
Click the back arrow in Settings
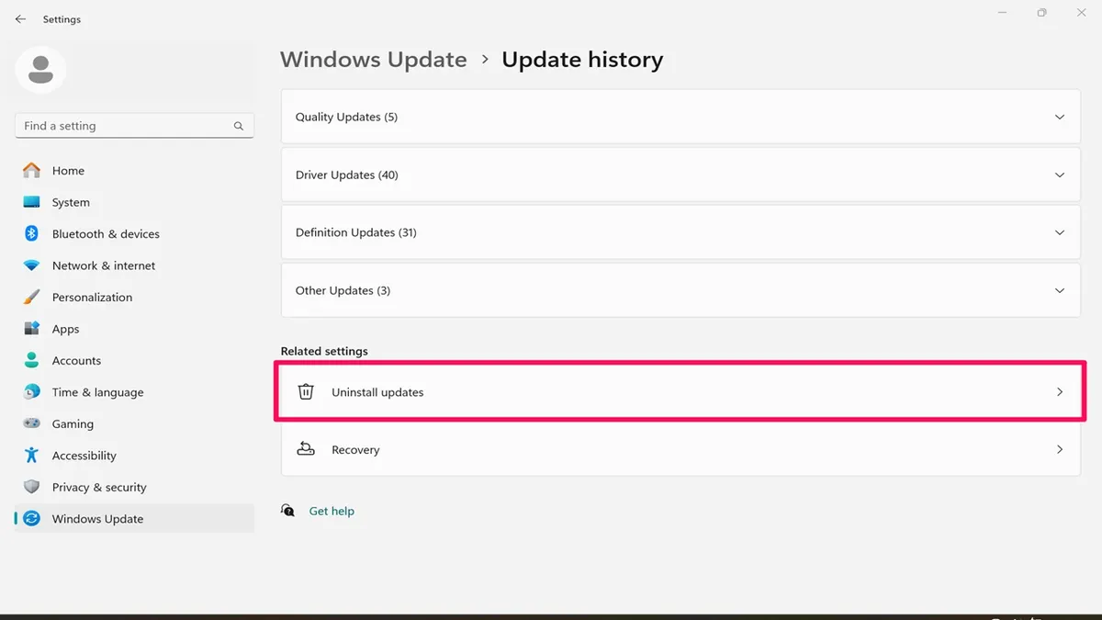[x=20, y=19]
